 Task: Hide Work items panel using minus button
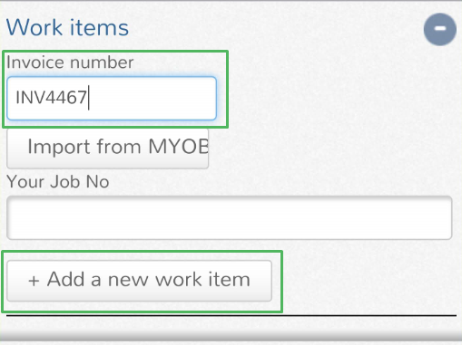440,29
